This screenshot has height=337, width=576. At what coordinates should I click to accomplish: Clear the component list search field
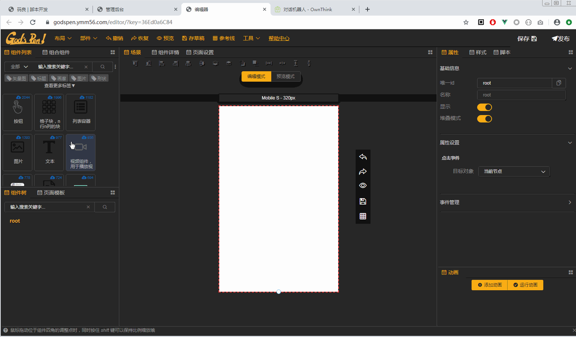(x=86, y=67)
